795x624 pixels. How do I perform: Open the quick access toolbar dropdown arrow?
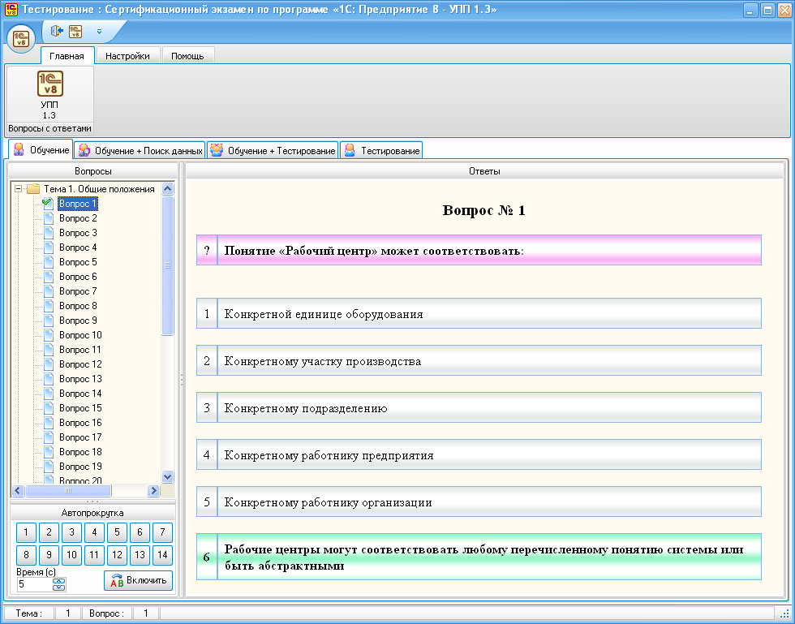pos(99,32)
